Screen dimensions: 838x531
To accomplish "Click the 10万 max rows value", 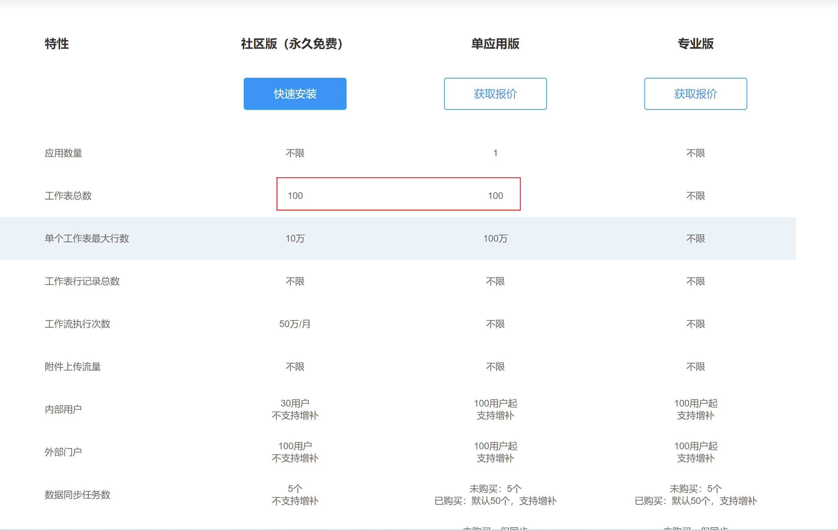I will pyautogui.click(x=295, y=238).
